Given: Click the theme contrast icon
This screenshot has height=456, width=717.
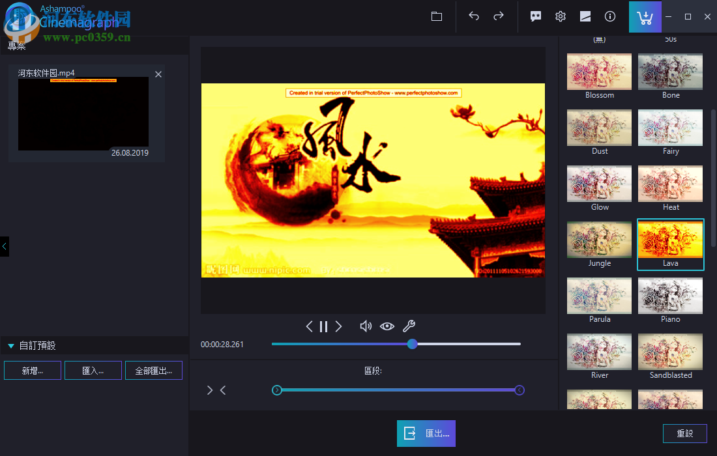Looking at the screenshot, I should [x=585, y=16].
